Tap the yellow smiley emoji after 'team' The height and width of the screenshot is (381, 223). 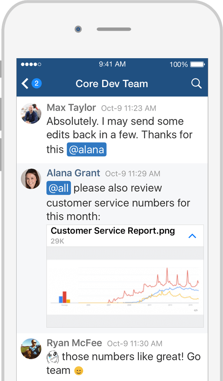[78, 371]
